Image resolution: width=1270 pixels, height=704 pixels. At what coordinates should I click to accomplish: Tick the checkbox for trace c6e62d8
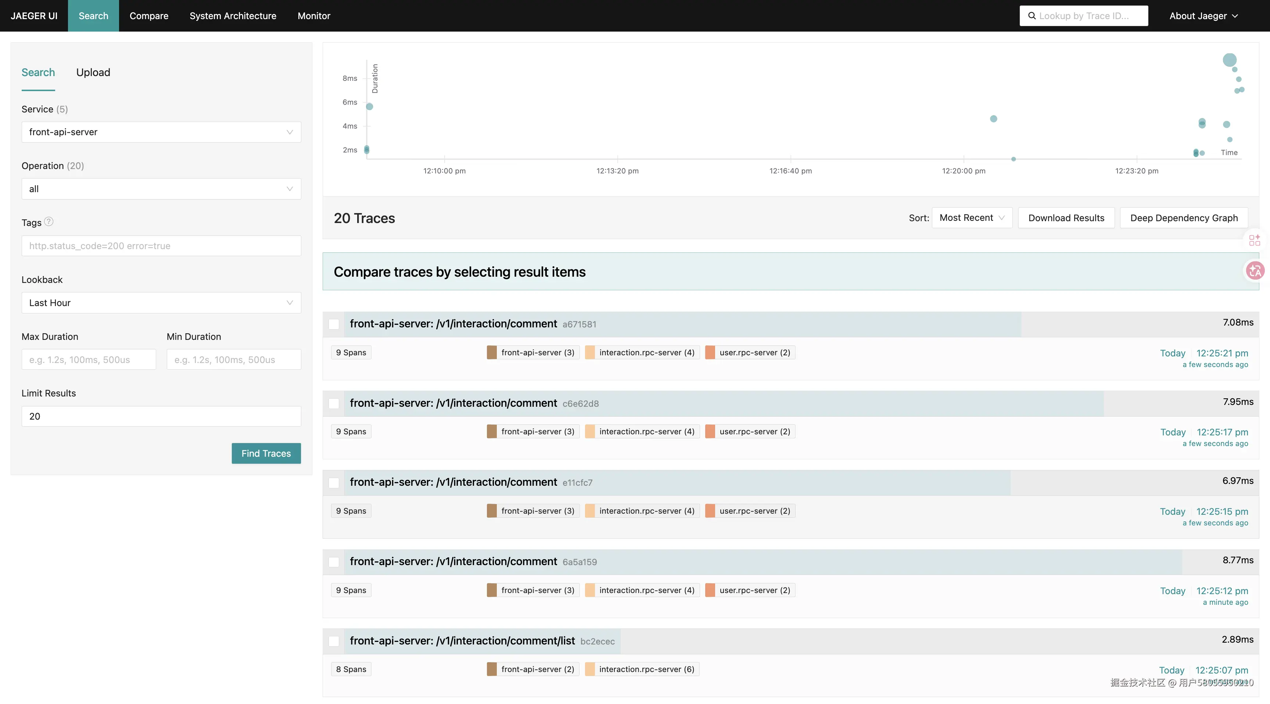[x=334, y=403]
